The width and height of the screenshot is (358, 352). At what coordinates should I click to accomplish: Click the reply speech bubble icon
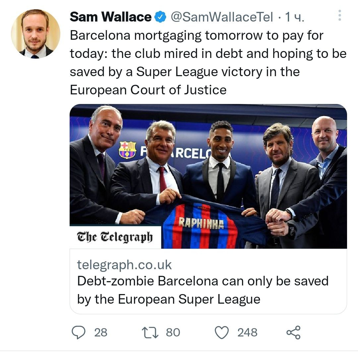[79, 332]
